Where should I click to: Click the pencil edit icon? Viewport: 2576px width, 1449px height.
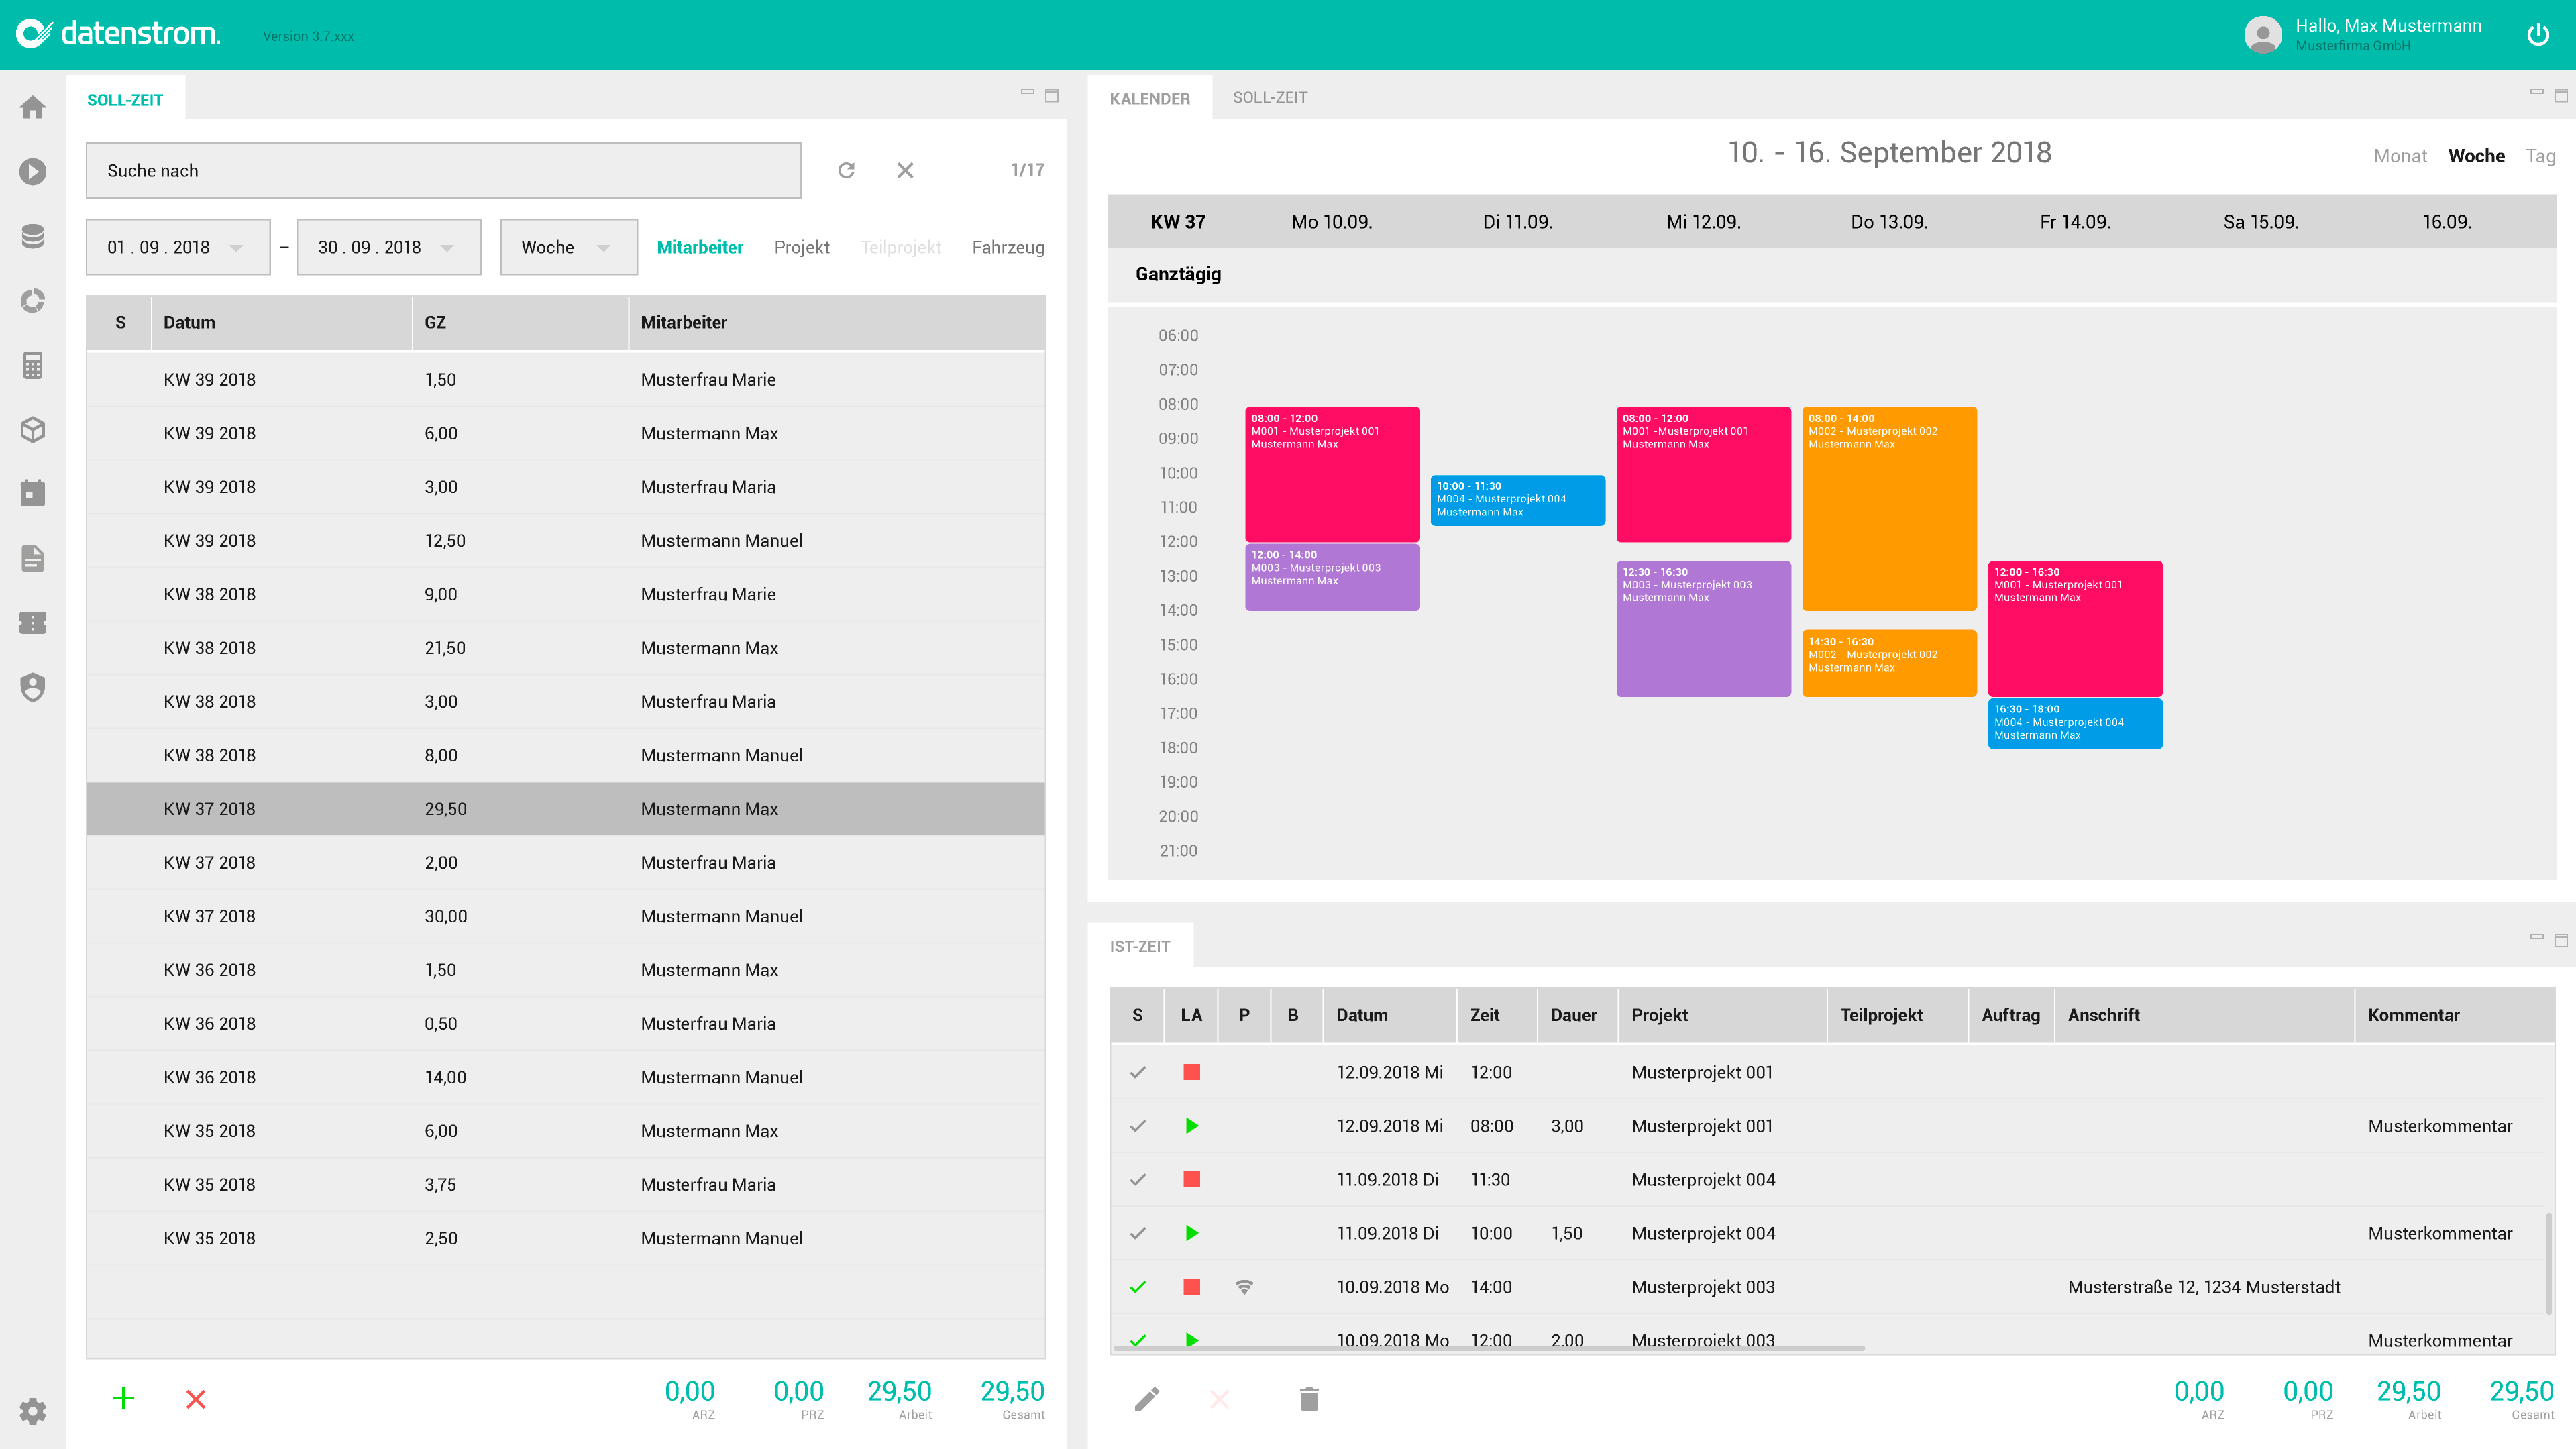tap(1147, 1398)
